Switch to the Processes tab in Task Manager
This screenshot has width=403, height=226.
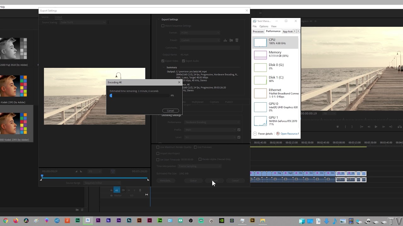[x=258, y=31]
